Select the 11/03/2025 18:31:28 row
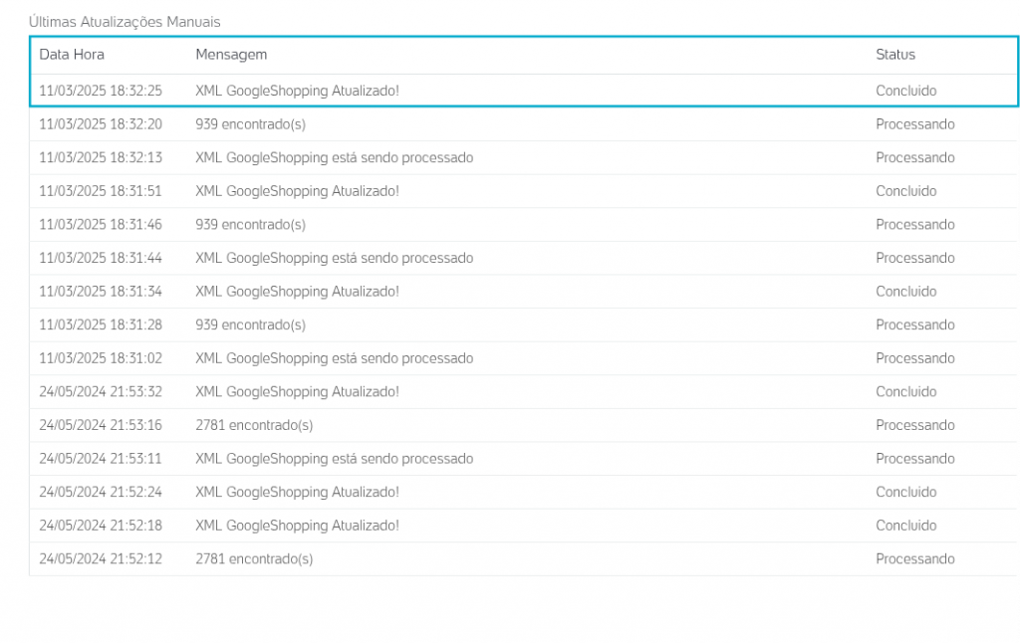This screenshot has height=643, width=1020. point(524,325)
